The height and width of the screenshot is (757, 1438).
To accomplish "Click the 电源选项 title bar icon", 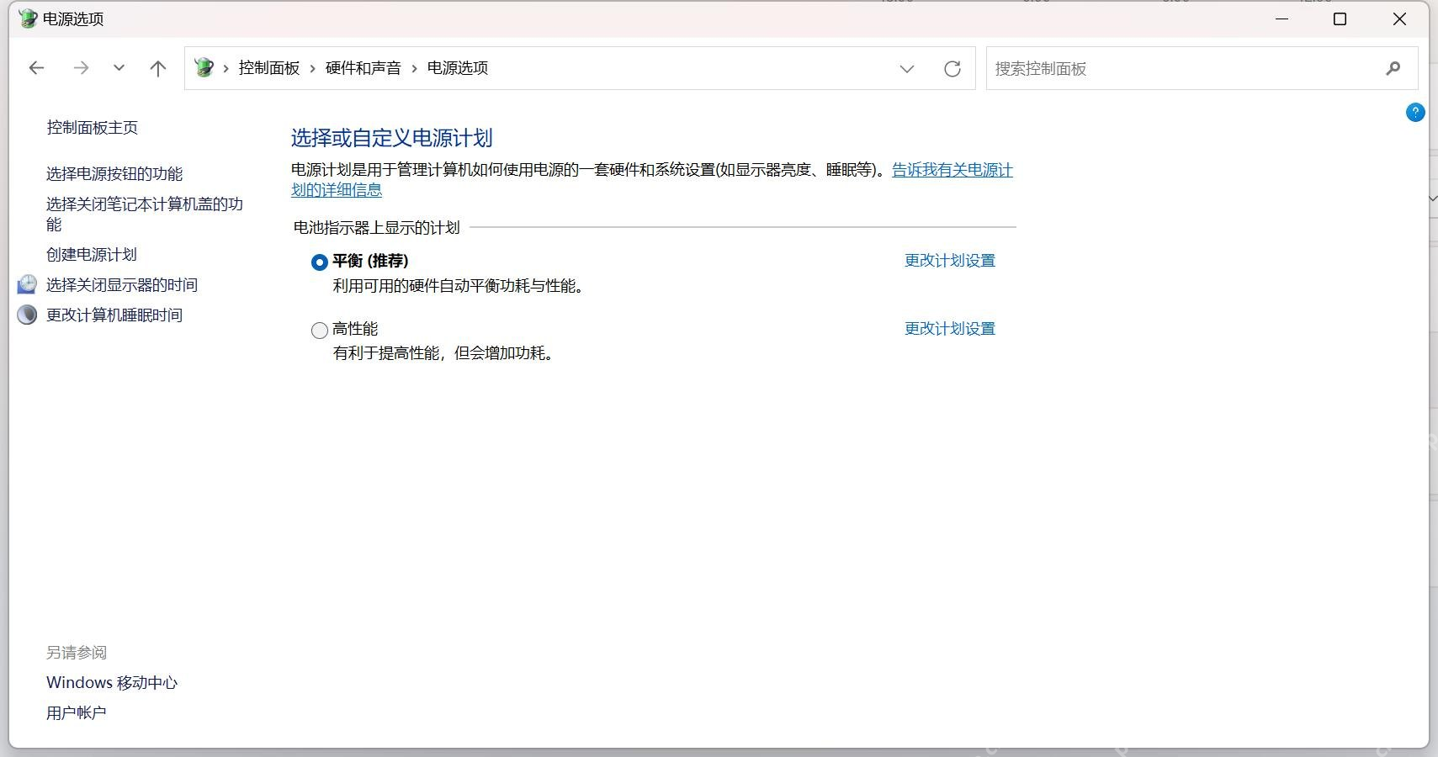I will 28,19.
